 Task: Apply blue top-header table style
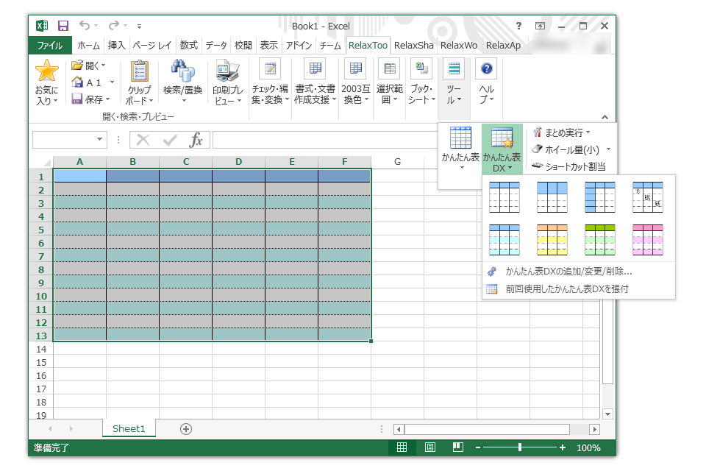[x=504, y=197]
